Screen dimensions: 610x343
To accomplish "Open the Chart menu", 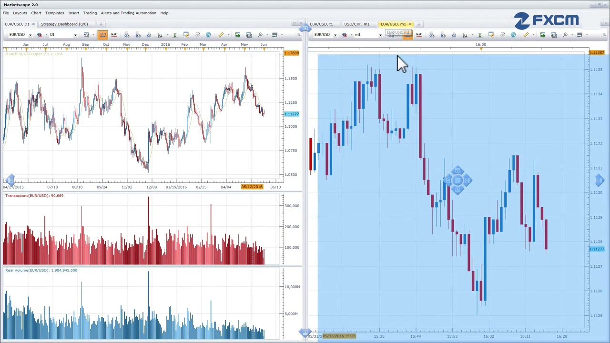I will pos(36,13).
